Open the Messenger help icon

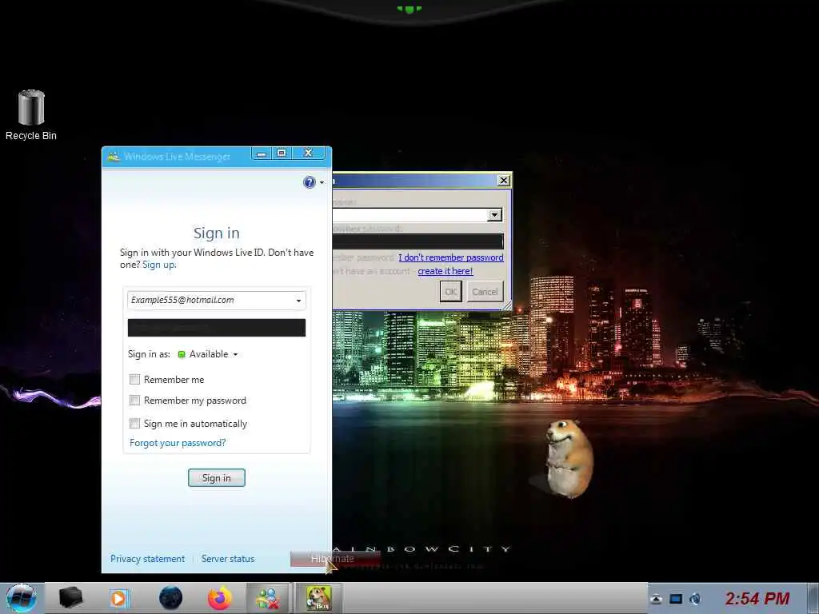click(x=310, y=182)
